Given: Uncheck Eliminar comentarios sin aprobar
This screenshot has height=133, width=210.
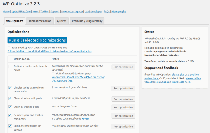Looking at the screenshot, I should 10,126.
